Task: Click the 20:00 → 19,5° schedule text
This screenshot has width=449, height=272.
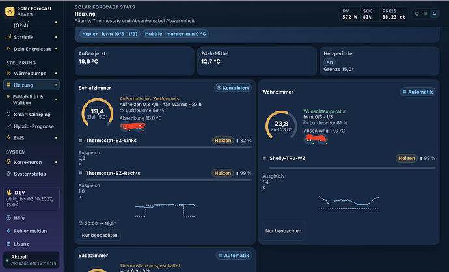Action: point(100,223)
